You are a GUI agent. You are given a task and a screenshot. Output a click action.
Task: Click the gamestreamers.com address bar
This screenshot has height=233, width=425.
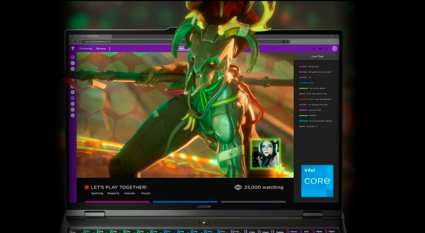[186, 42]
